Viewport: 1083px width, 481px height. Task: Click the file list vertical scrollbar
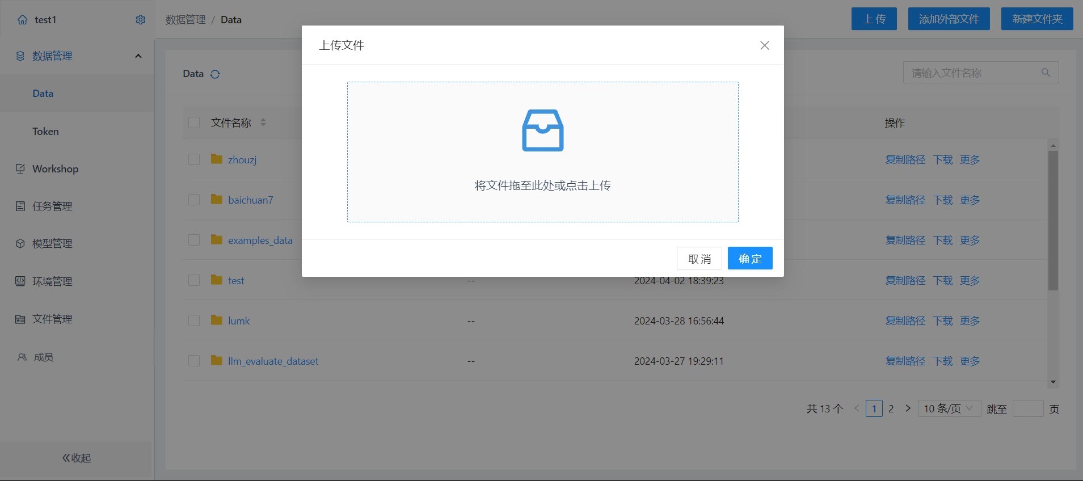click(x=1053, y=221)
